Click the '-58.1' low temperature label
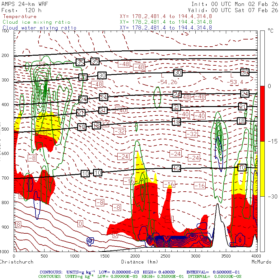The width and height of the screenshot is (280, 280). coord(45,64)
